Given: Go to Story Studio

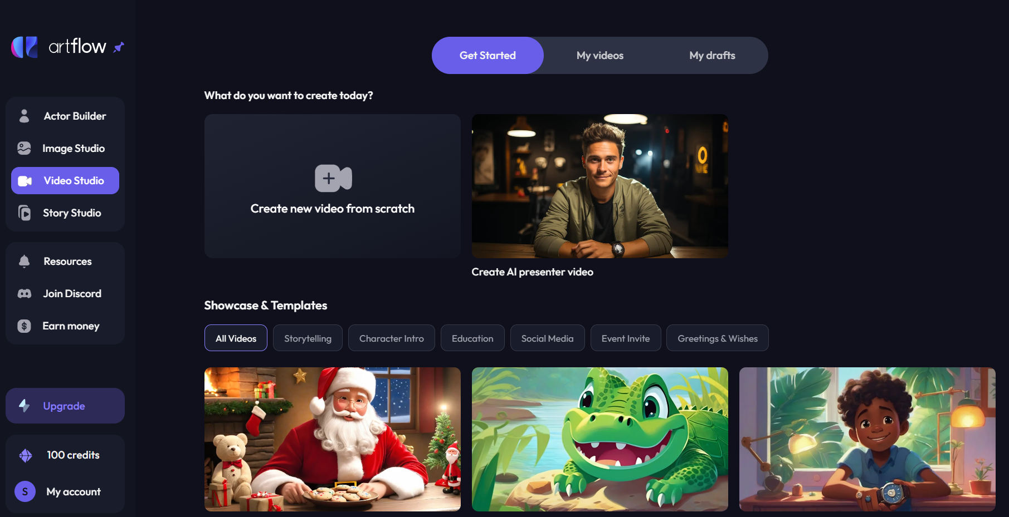Looking at the screenshot, I should tap(65, 213).
